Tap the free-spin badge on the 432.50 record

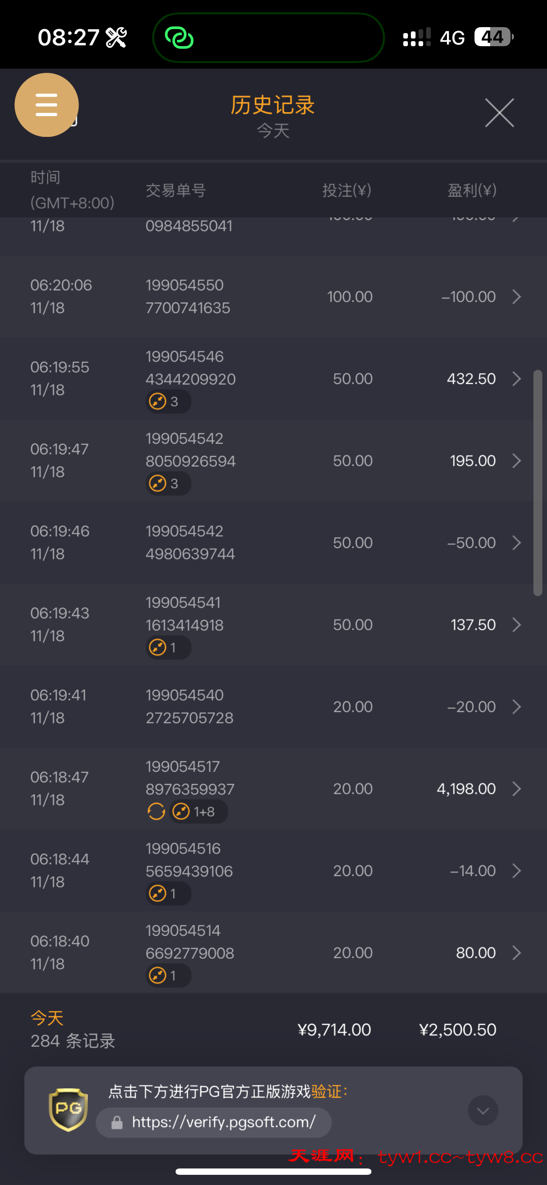(168, 402)
